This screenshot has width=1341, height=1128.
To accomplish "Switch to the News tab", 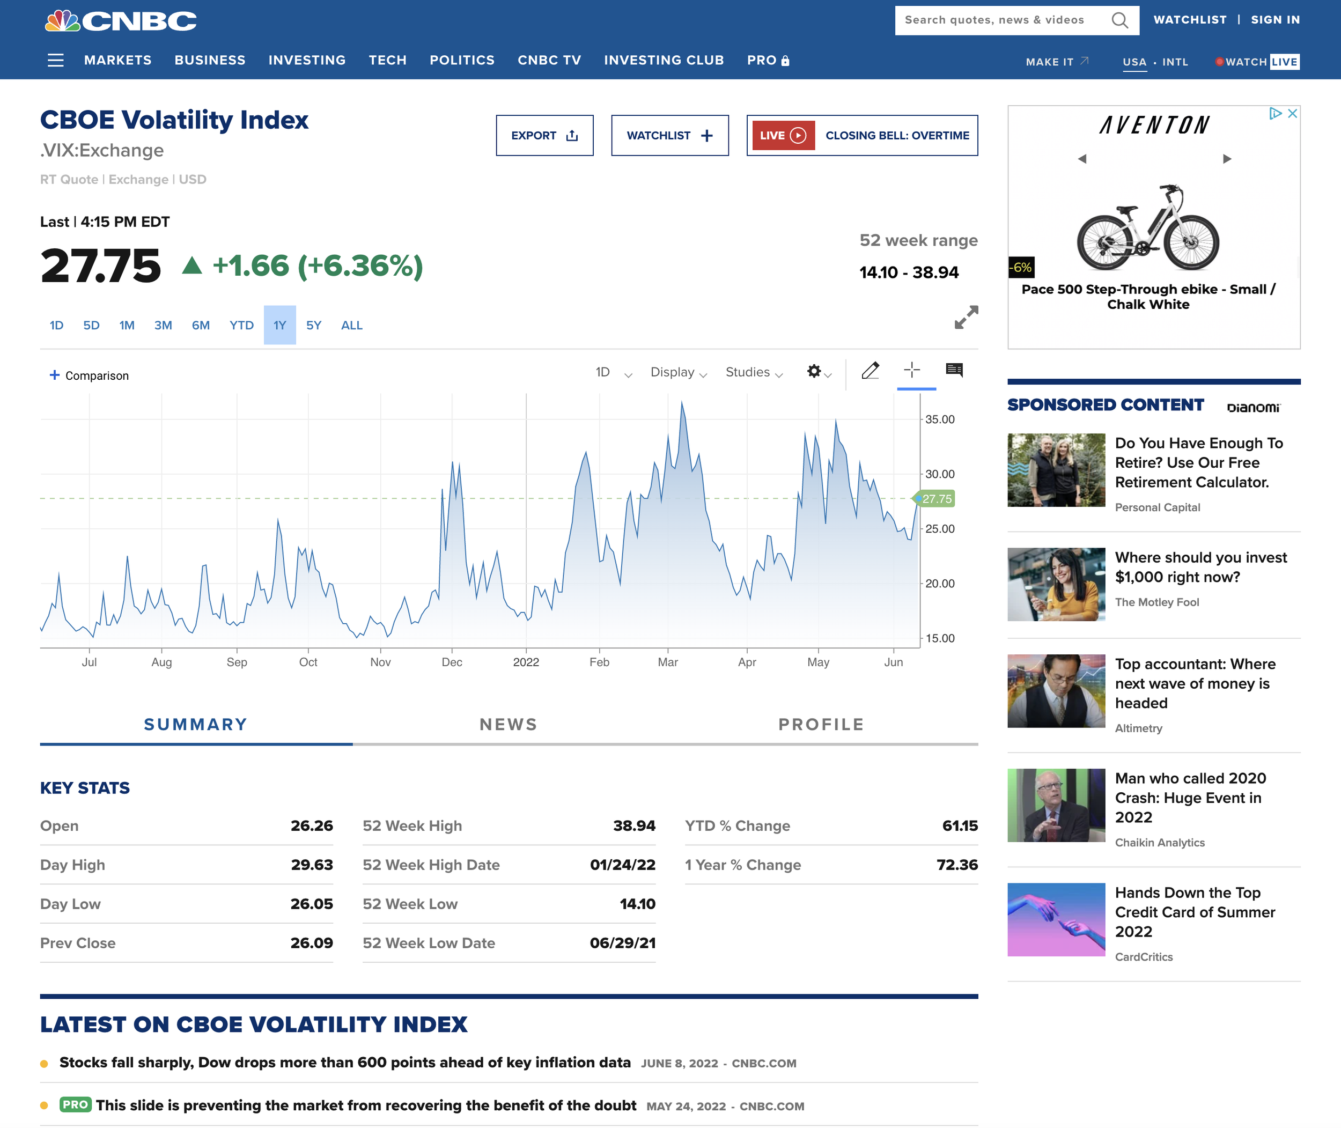I will point(509,725).
